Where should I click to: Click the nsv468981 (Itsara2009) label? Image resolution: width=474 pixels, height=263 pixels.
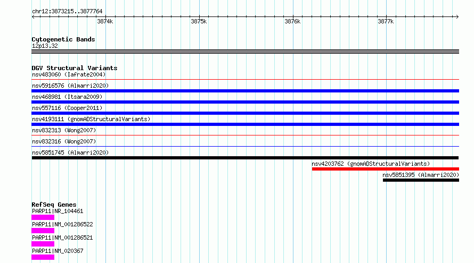(67, 97)
